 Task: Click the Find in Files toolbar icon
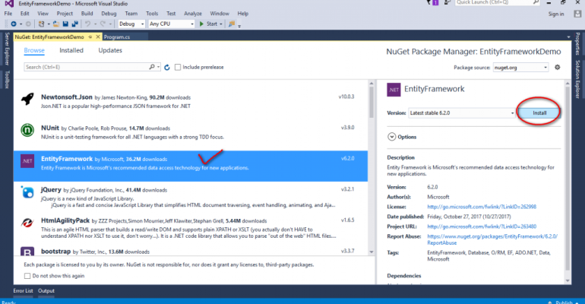click(x=231, y=24)
